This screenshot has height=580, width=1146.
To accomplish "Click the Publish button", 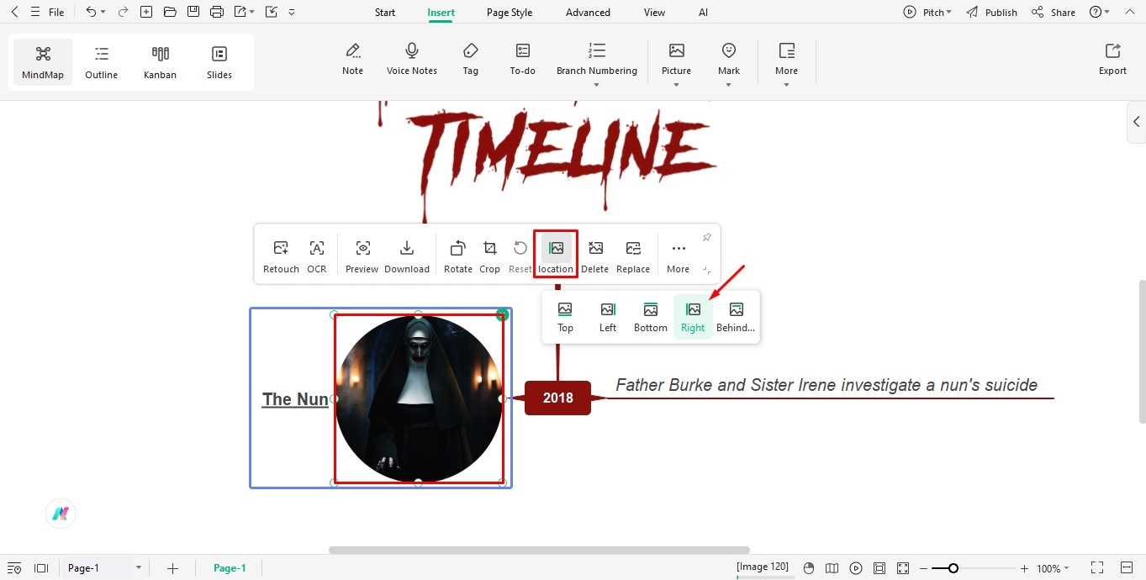I will (992, 13).
